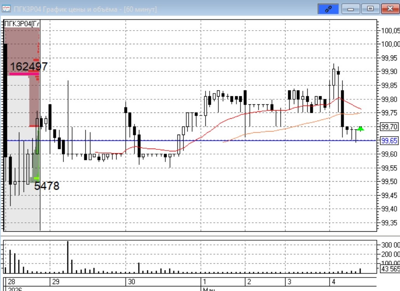
Task: Maximize the chart window
Action: [x=370, y=9]
